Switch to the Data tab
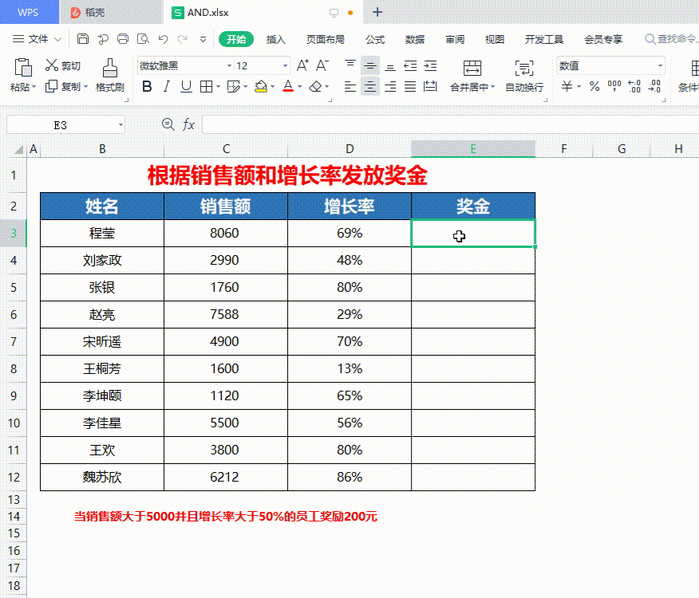699x598 pixels. click(x=415, y=39)
